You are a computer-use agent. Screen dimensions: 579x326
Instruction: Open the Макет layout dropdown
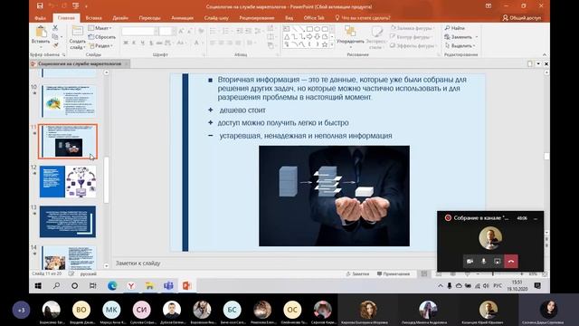click(x=100, y=28)
